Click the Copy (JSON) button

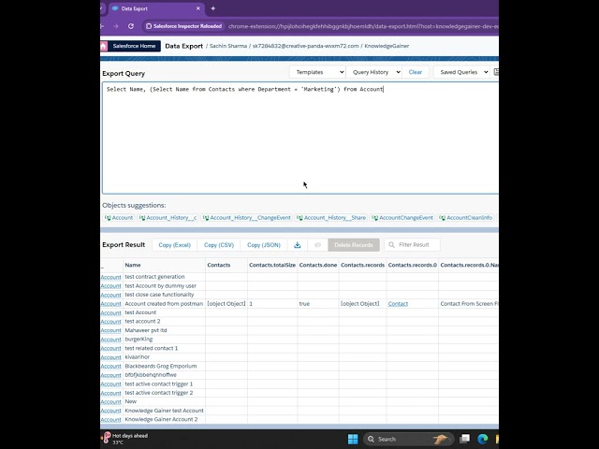pos(264,245)
